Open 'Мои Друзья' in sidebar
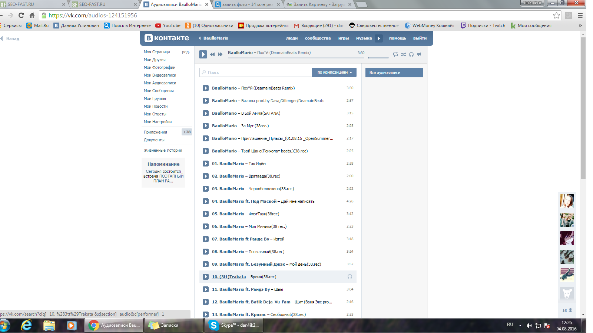This screenshot has width=593, height=333. (155, 60)
